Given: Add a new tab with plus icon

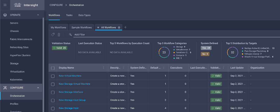Looking at the screenshot, I should tap(125, 27).
